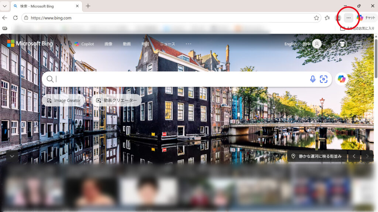This screenshot has height=212, width=378.
Task: Add this page to favorites star
Action: click(x=316, y=18)
